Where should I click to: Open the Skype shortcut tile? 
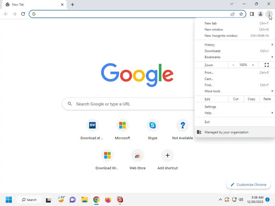coord(153,130)
